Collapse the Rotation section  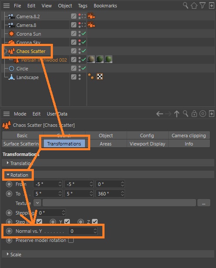pos(8,175)
